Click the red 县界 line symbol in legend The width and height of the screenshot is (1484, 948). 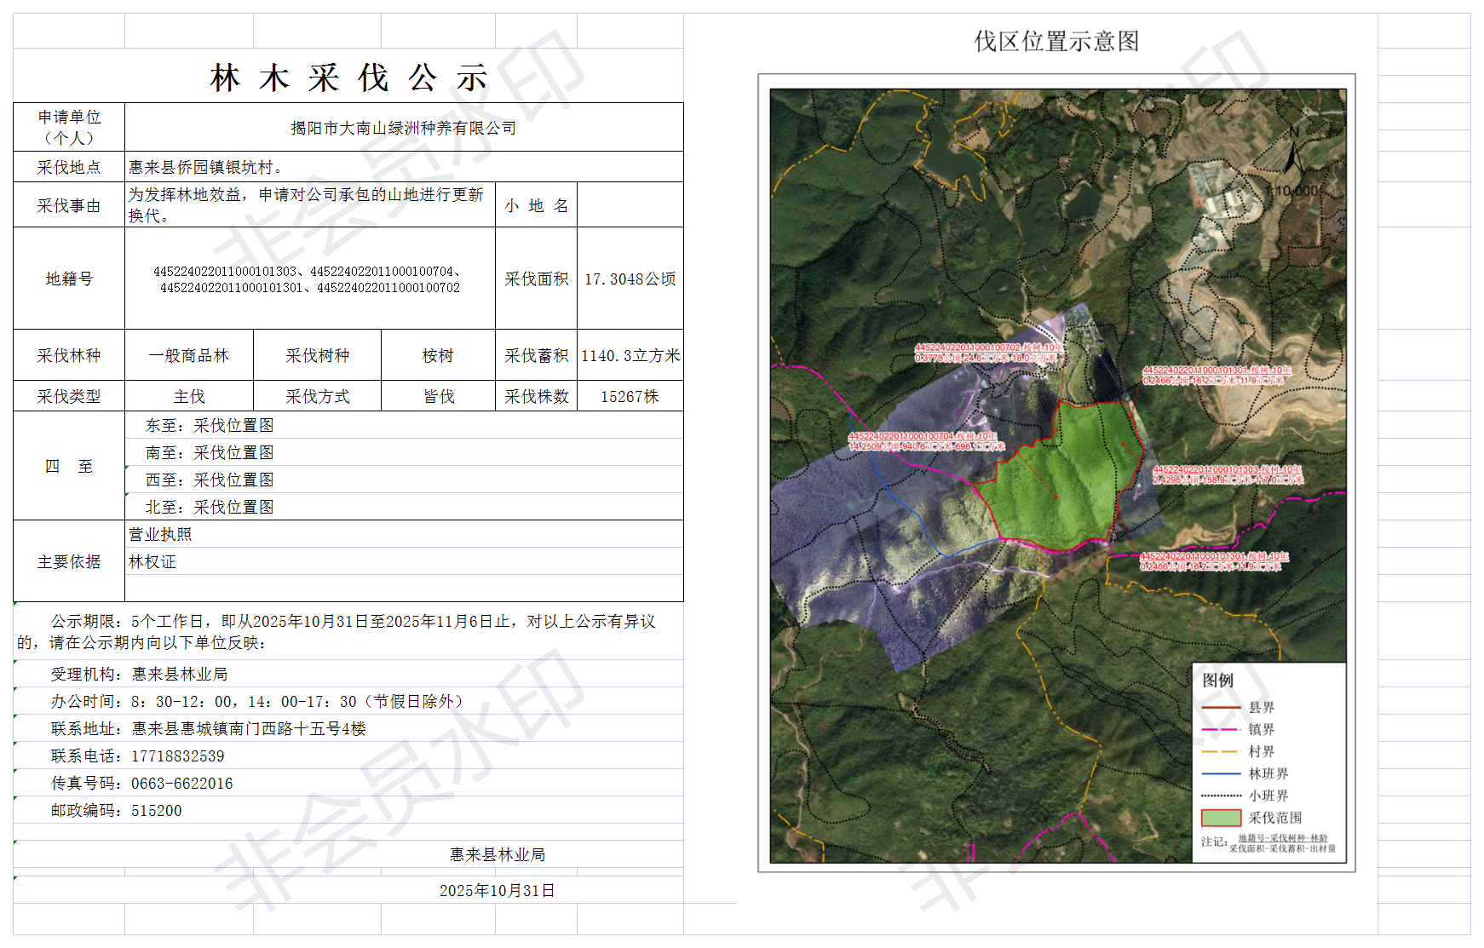1220,707
